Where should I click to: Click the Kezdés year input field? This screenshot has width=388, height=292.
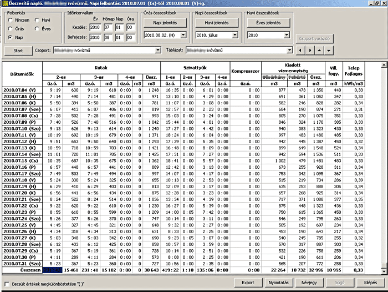[95, 27]
